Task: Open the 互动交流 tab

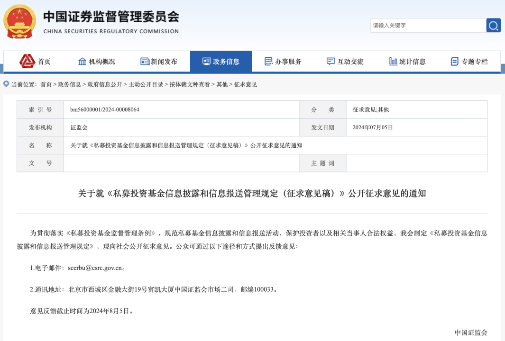Action: pos(345,62)
